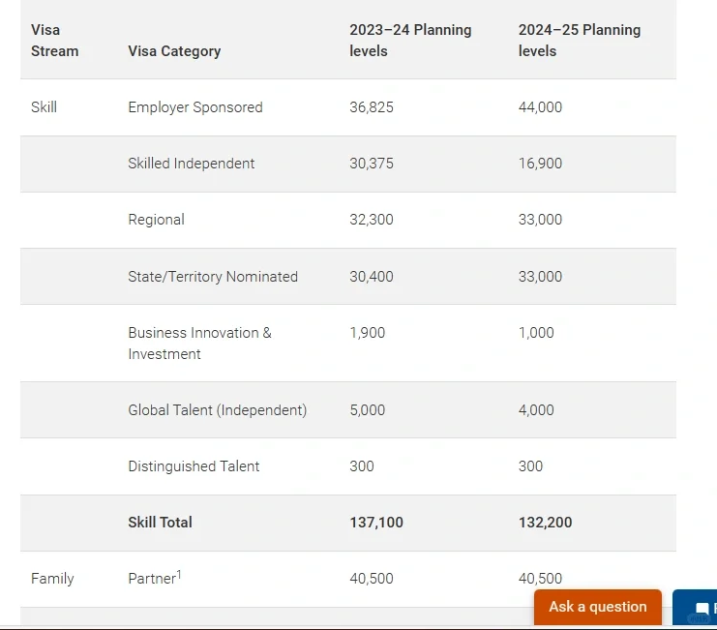Image resolution: width=717 pixels, height=630 pixels.
Task: Click the Visa Category column header
Action: pyautogui.click(x=174, y=51)
